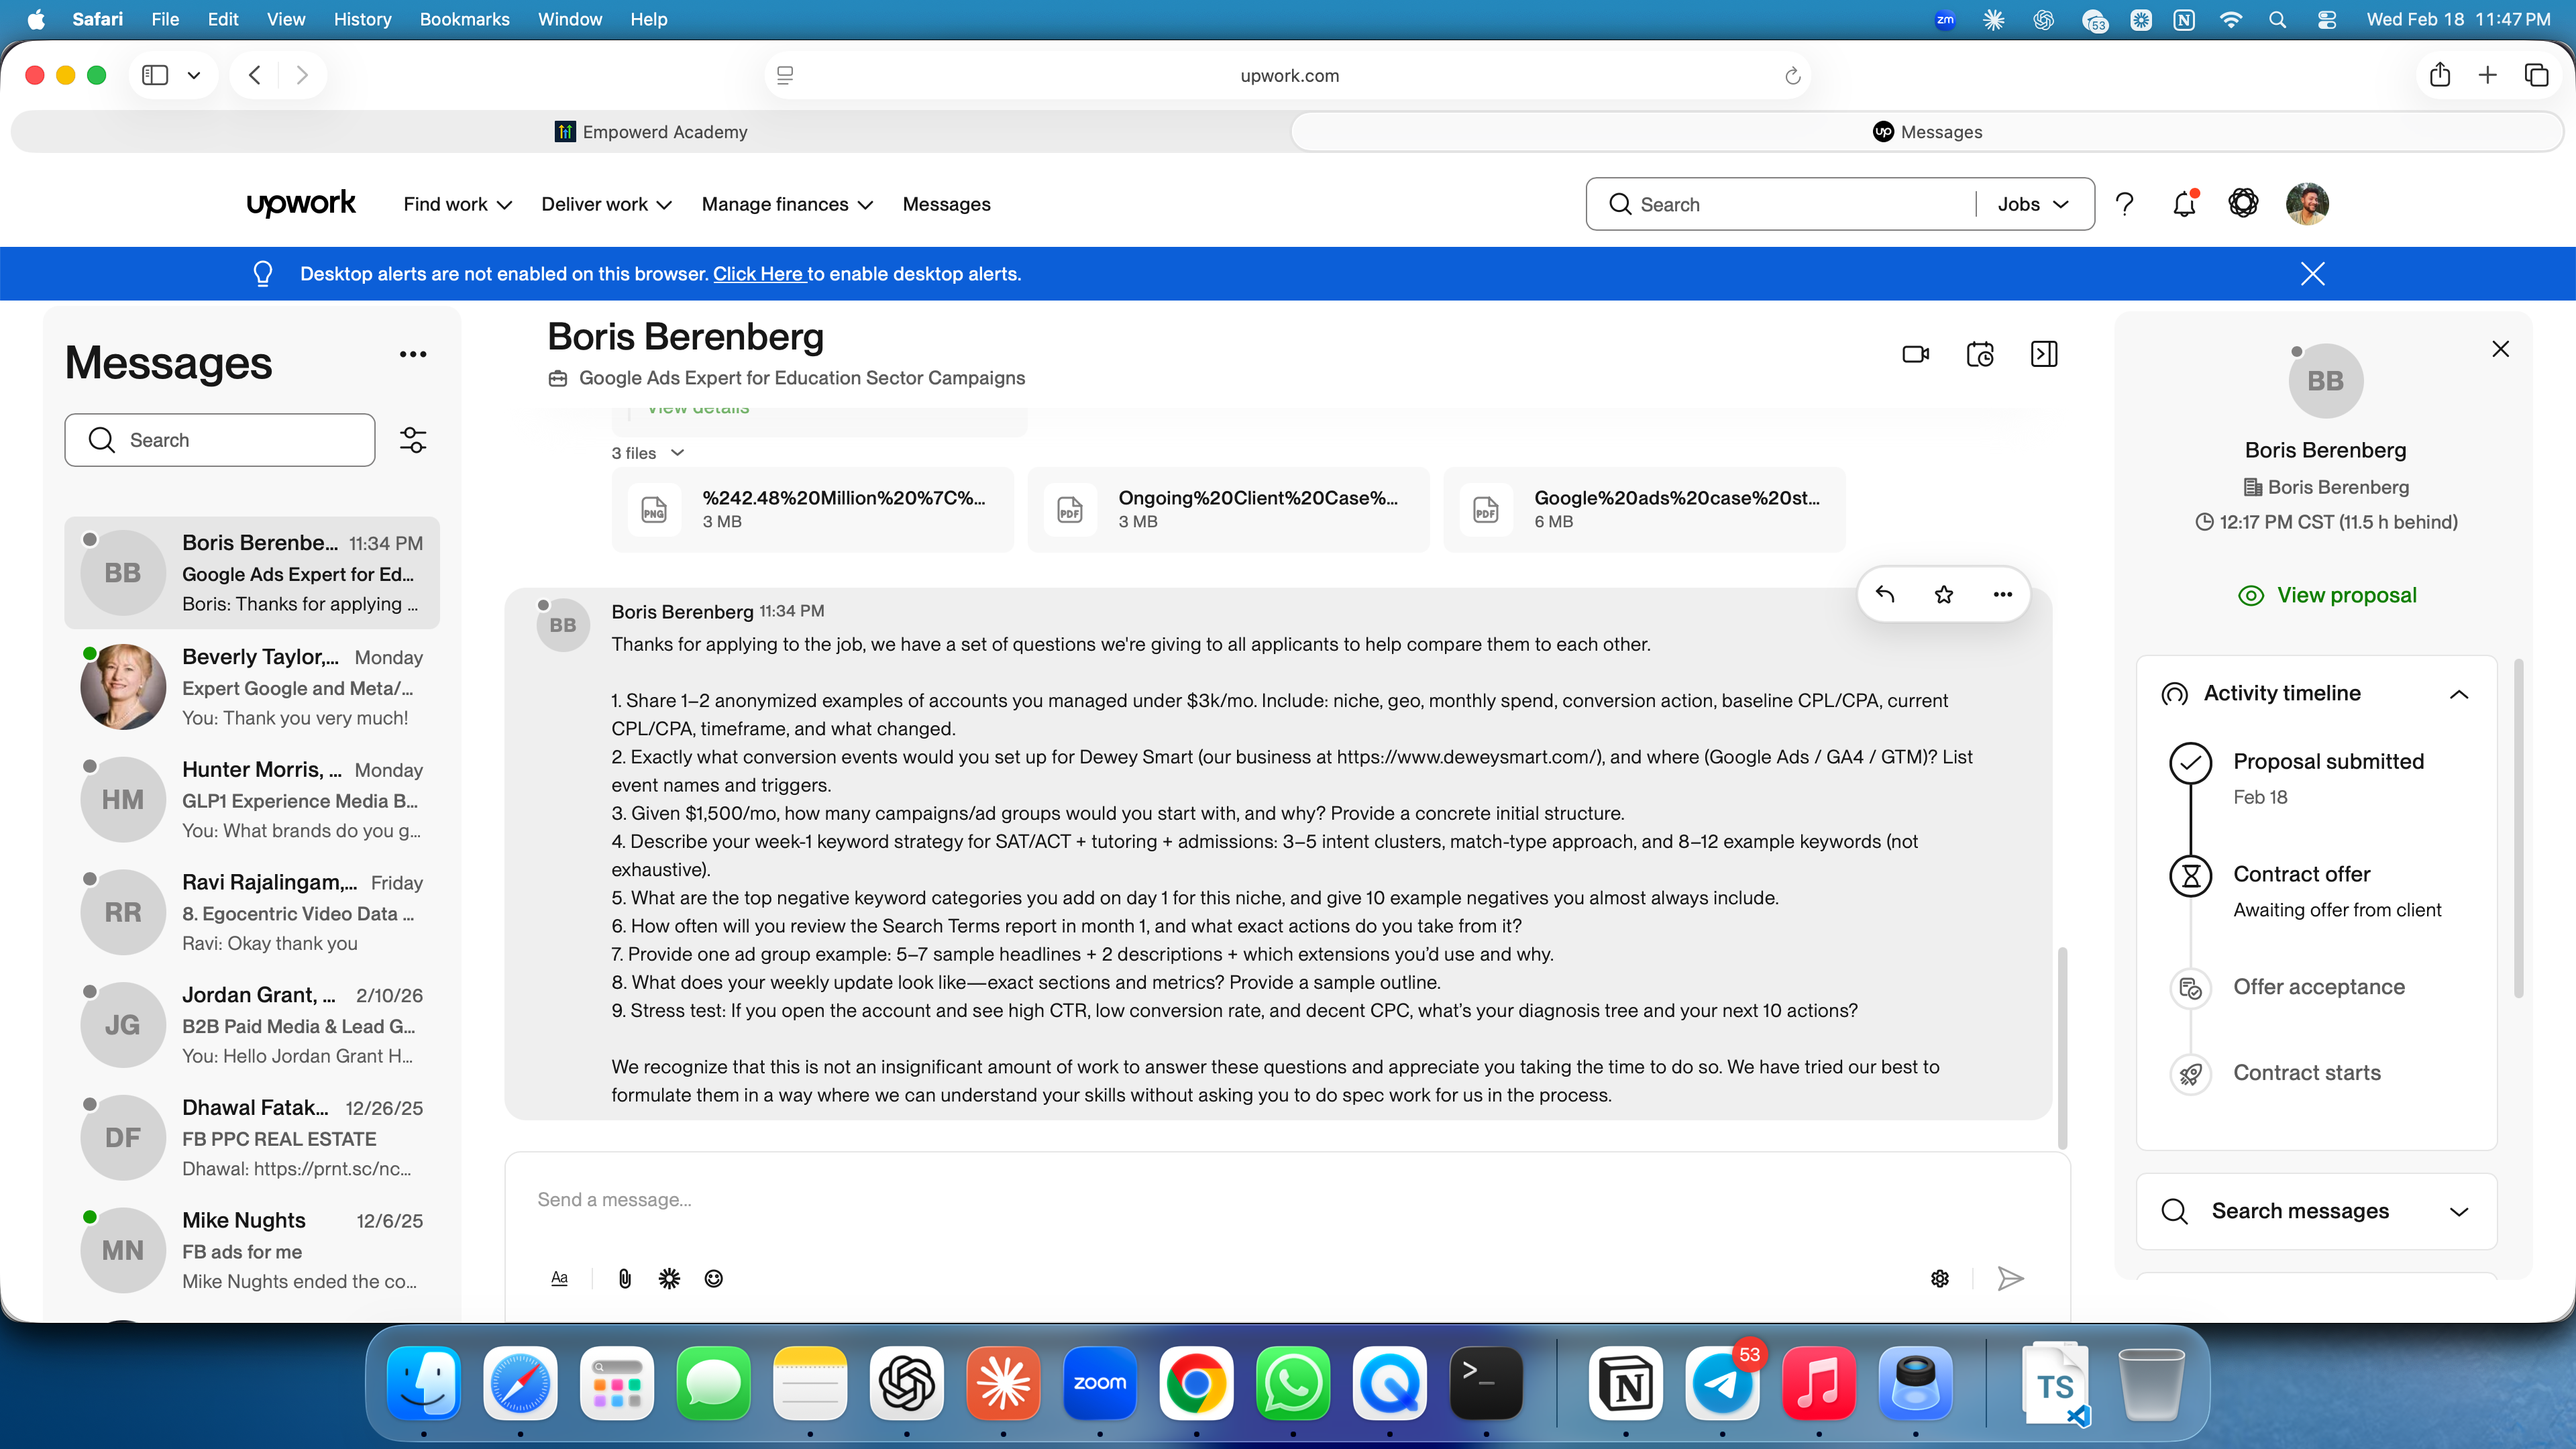Reply to Boris's message with arrow icon
The image size is (2576, 1449).
[1885, 595]
